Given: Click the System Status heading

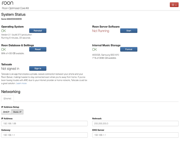Looking at the screenshot, I should tap(13, 14).
